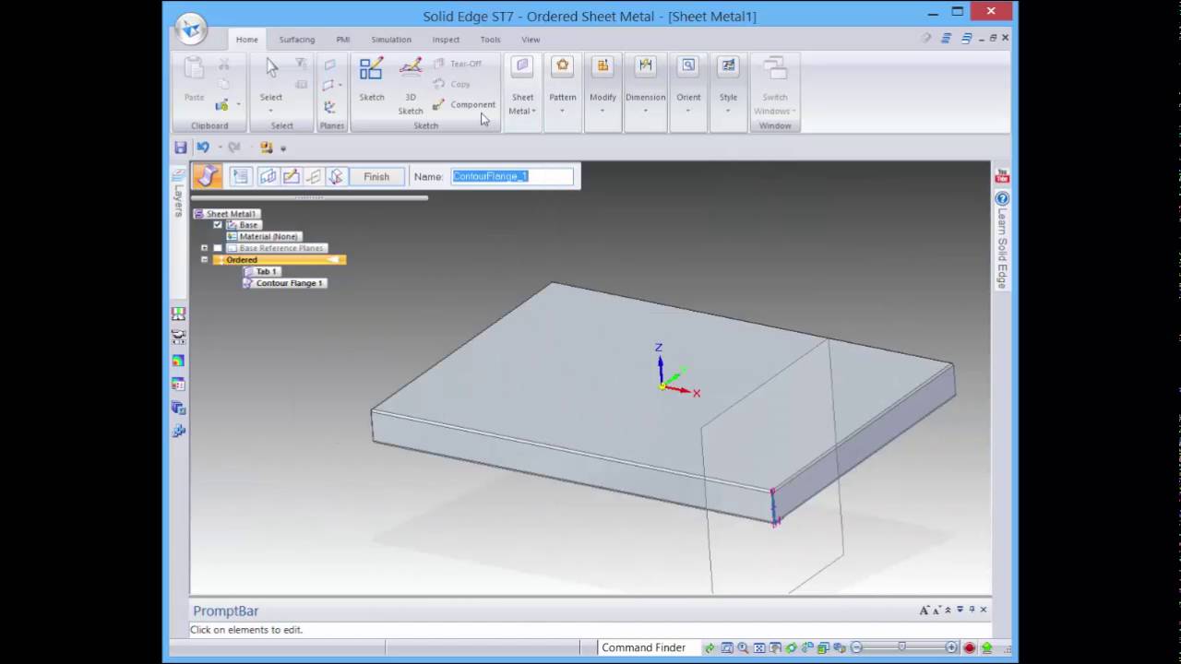The image size is (1181, 664).
Task: Open the Pattern group icon
Action: [x=563, y=66]
